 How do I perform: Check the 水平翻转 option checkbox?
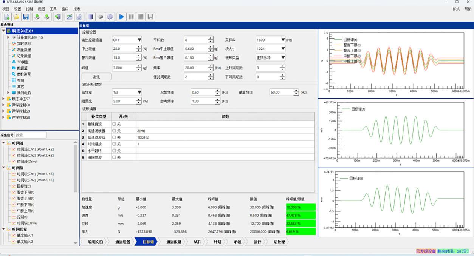114,151
